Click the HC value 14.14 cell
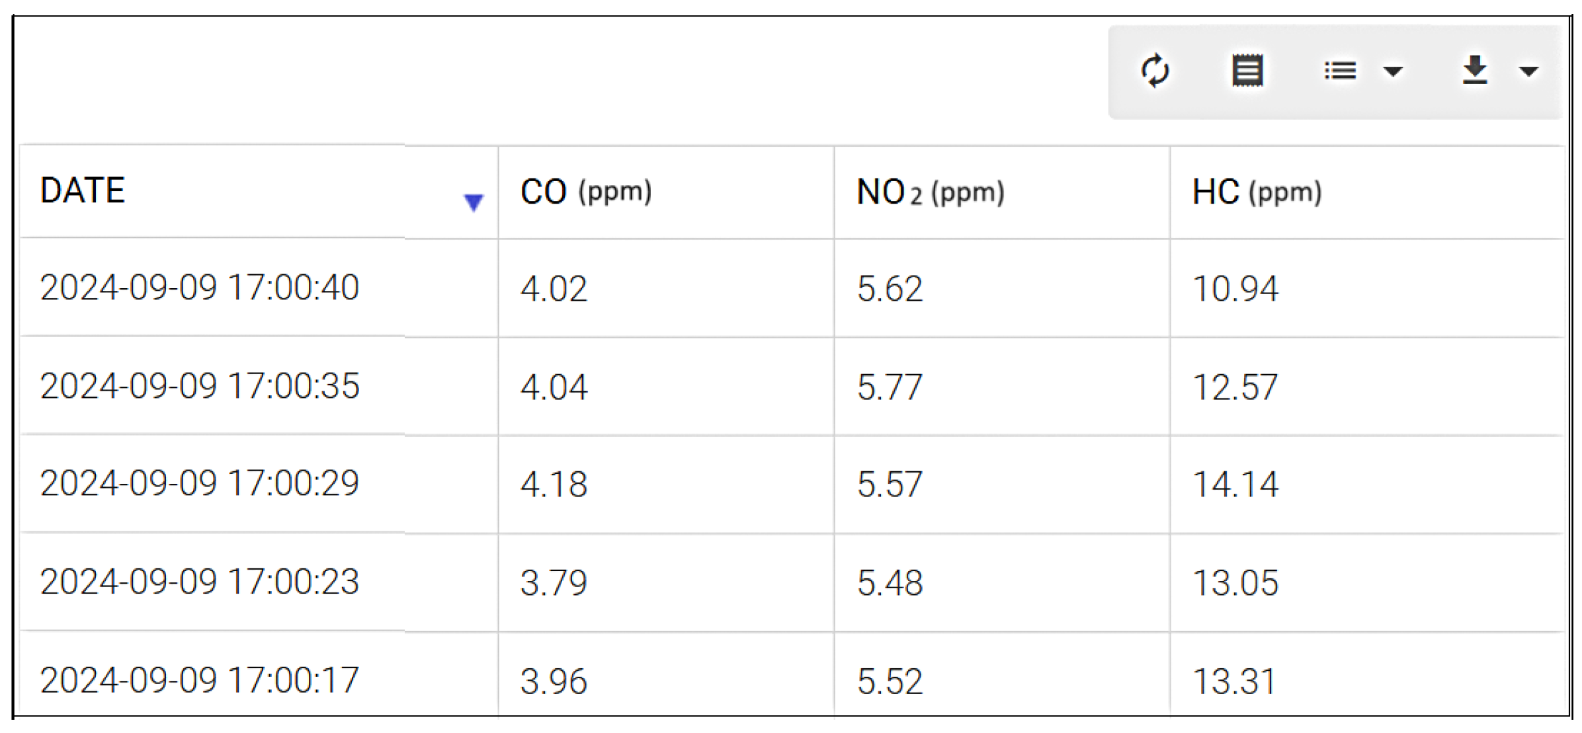Screen dimensions: 1582x733 pos(1235,484)
